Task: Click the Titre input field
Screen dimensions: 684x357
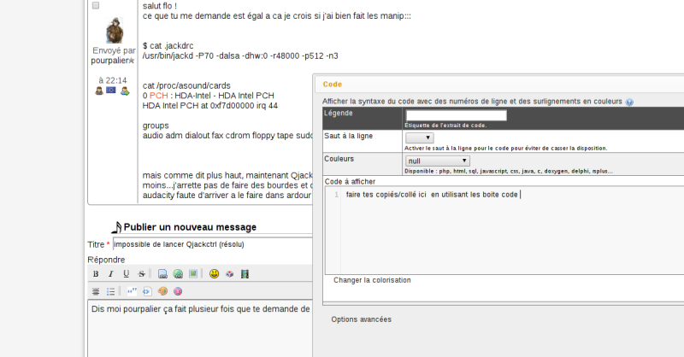Action: click(213, 244)
